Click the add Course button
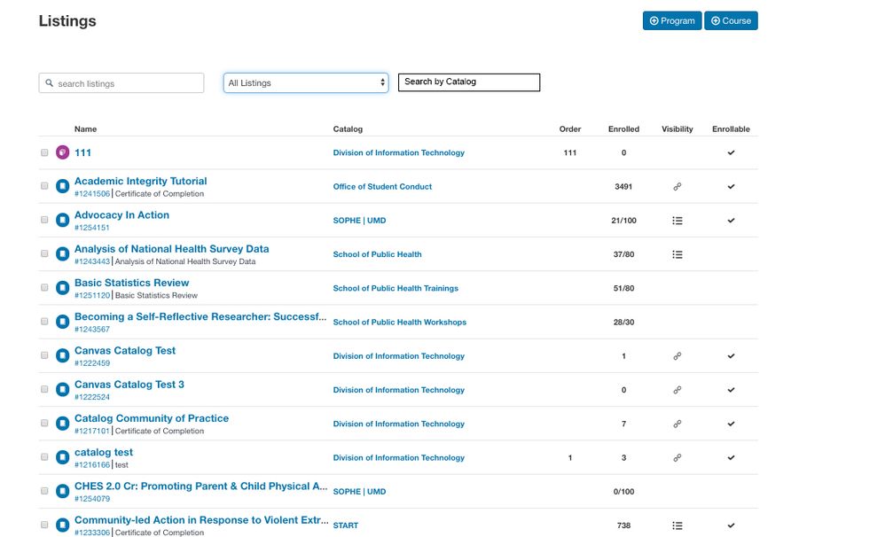Image resolution: width=885 pixels, height=537 pixels. click(731, 20)
